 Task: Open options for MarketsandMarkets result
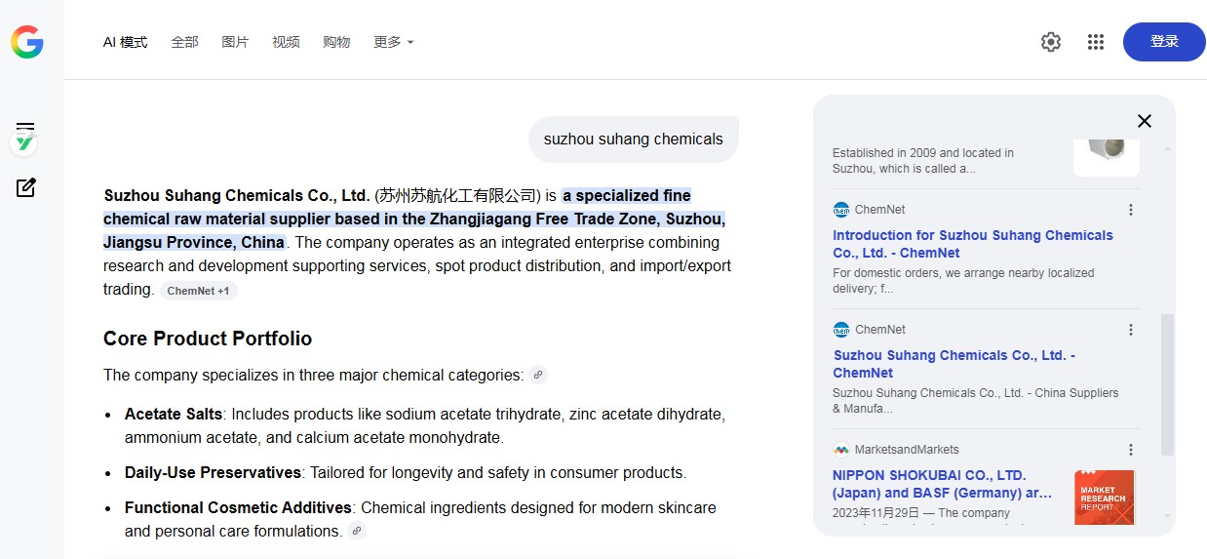[x=1131, y=450]
